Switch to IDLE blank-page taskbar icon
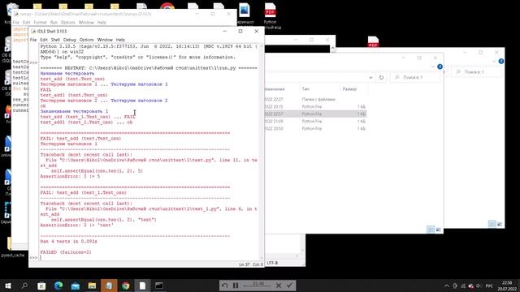This screenshot has height=292, width=520. click(x=142, y=286)
